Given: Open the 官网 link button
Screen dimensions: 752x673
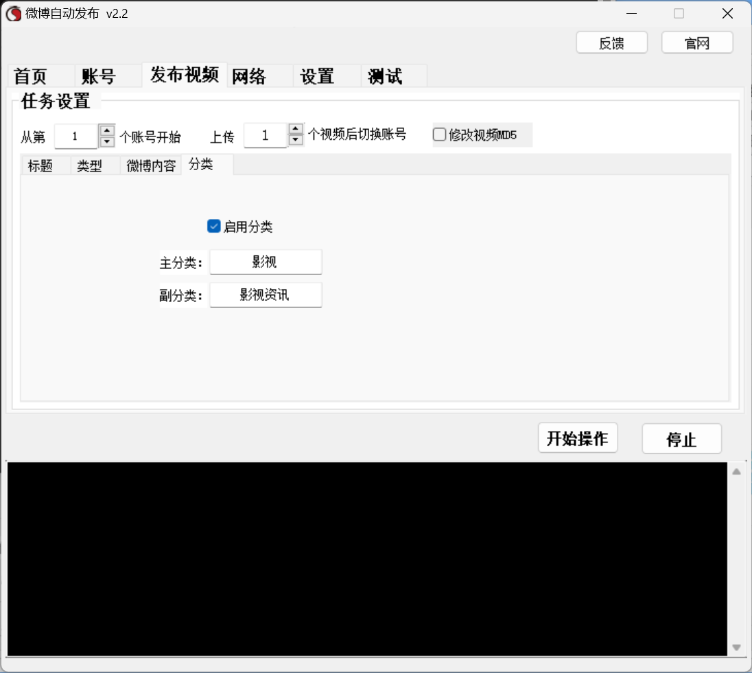Looking at the screenshot, I should (697, 43).
